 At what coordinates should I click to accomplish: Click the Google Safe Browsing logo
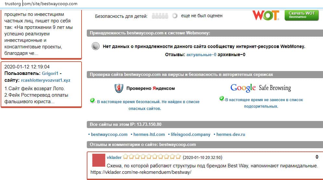click(261, 88)
